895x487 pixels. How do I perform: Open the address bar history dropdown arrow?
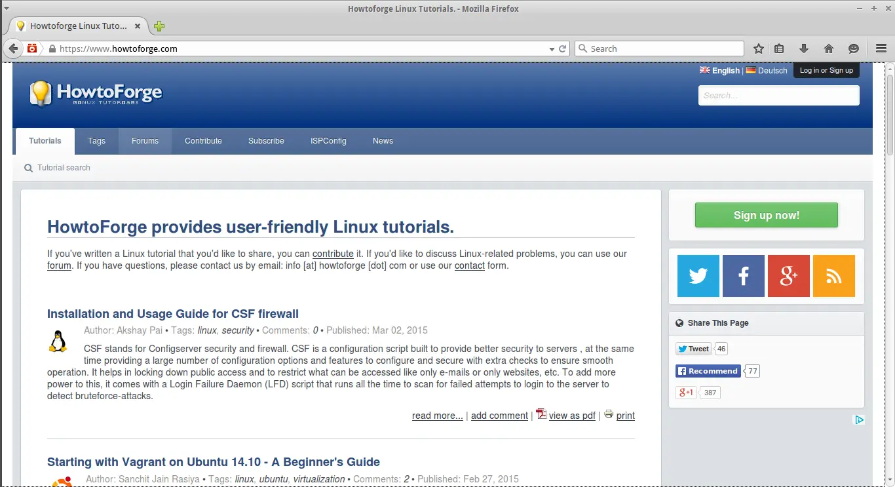(552, 49)
